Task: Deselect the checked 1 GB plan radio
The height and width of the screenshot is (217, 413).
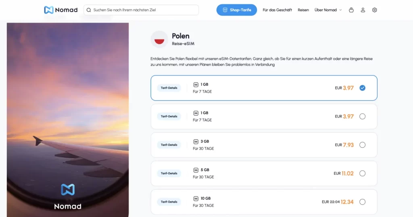Action: pyautogui.click(x=363, y=88)
